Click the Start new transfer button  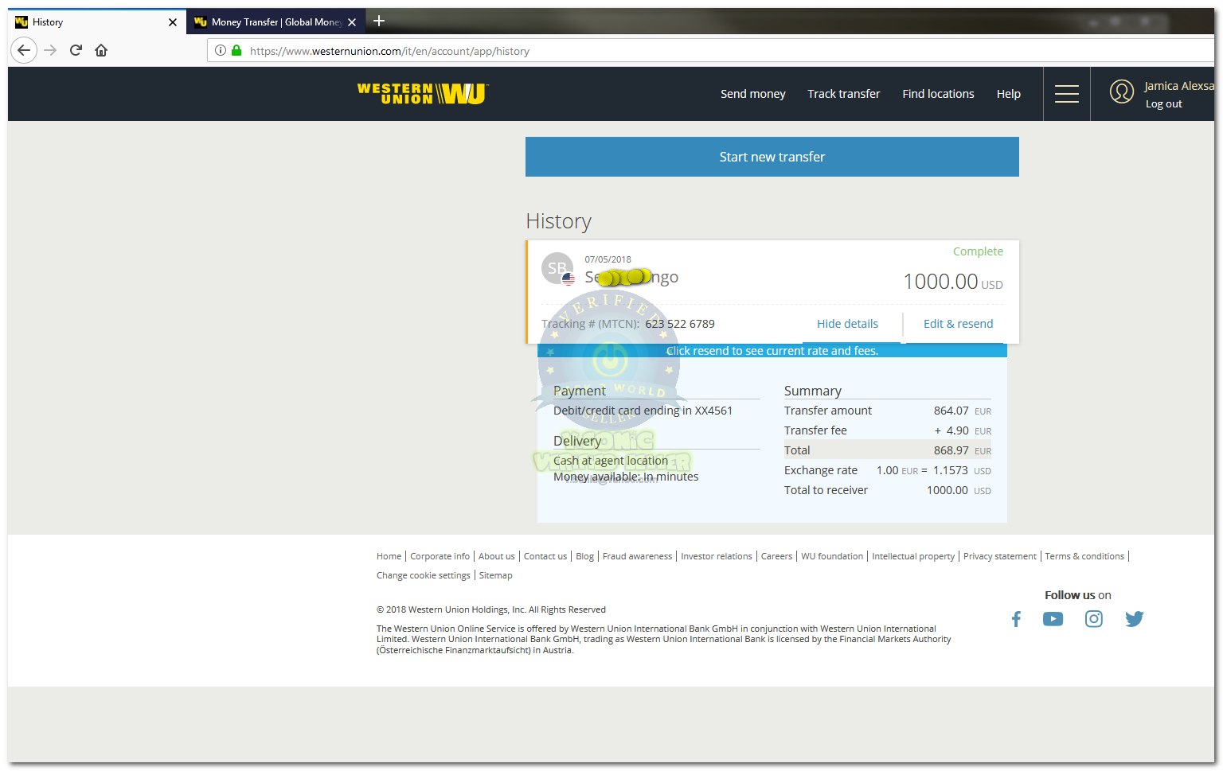tap(772, 157)
